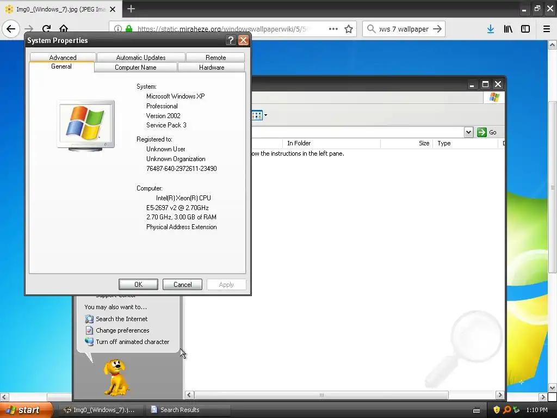Click the Firefox URL address field

point(222,29)
